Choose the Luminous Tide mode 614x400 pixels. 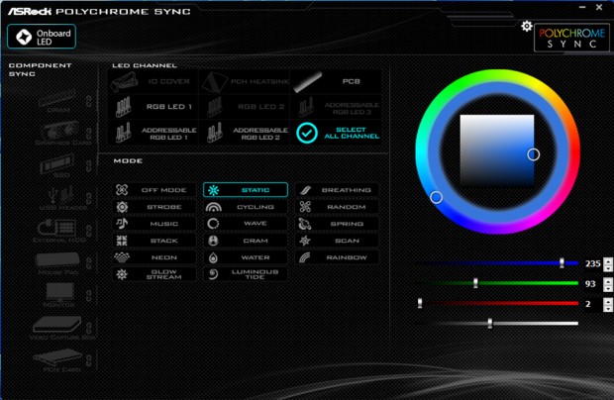tap(246, 274)
